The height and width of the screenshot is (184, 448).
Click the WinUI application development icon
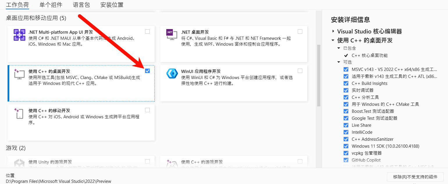pos(172,73)
